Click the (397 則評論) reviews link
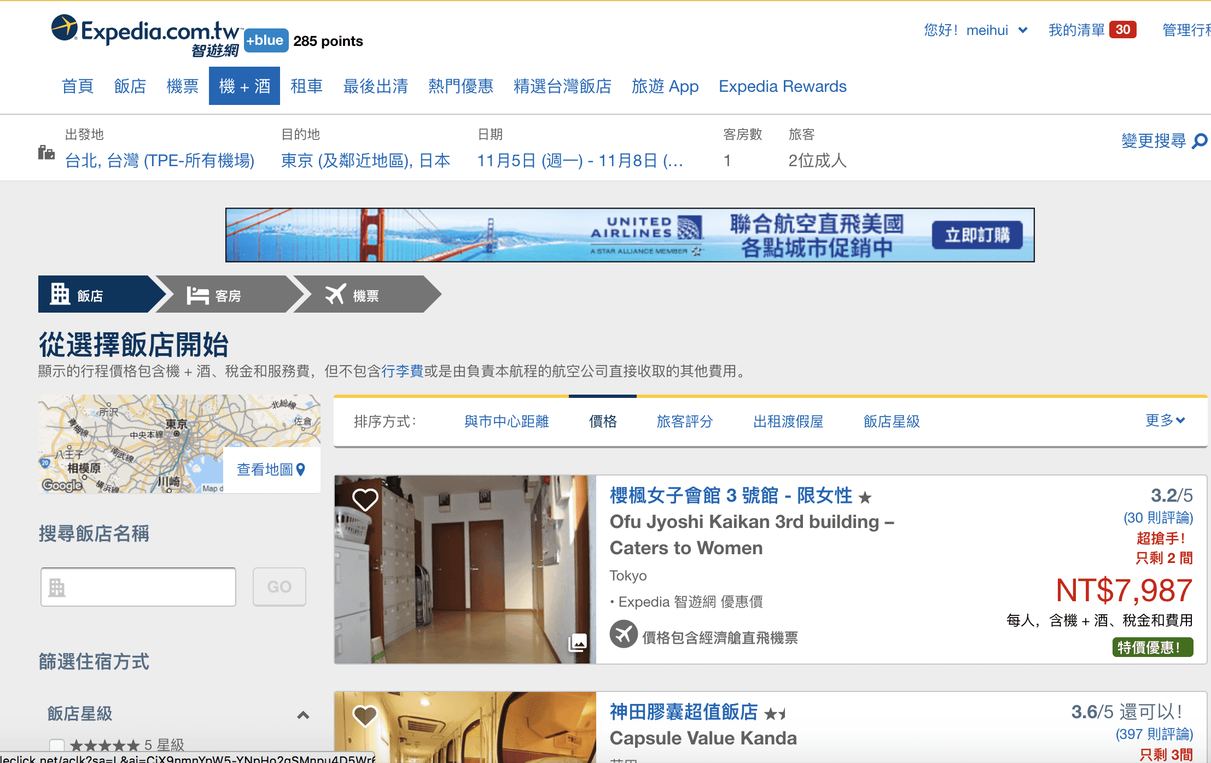 pos(1154,734)
